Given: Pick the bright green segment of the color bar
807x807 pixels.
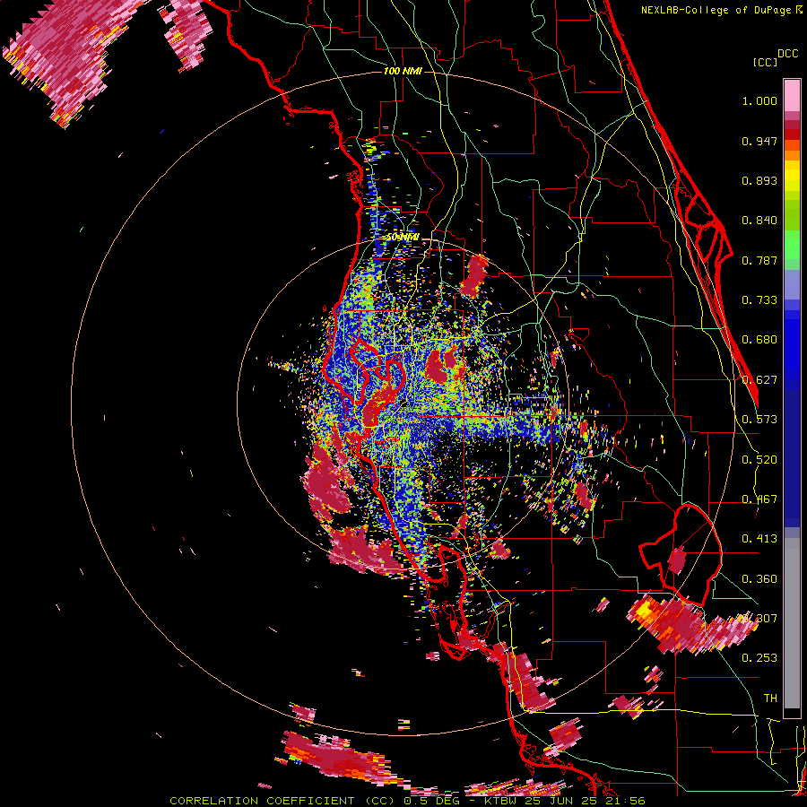Looking at the screenshot, I should [x=792, y=245].
